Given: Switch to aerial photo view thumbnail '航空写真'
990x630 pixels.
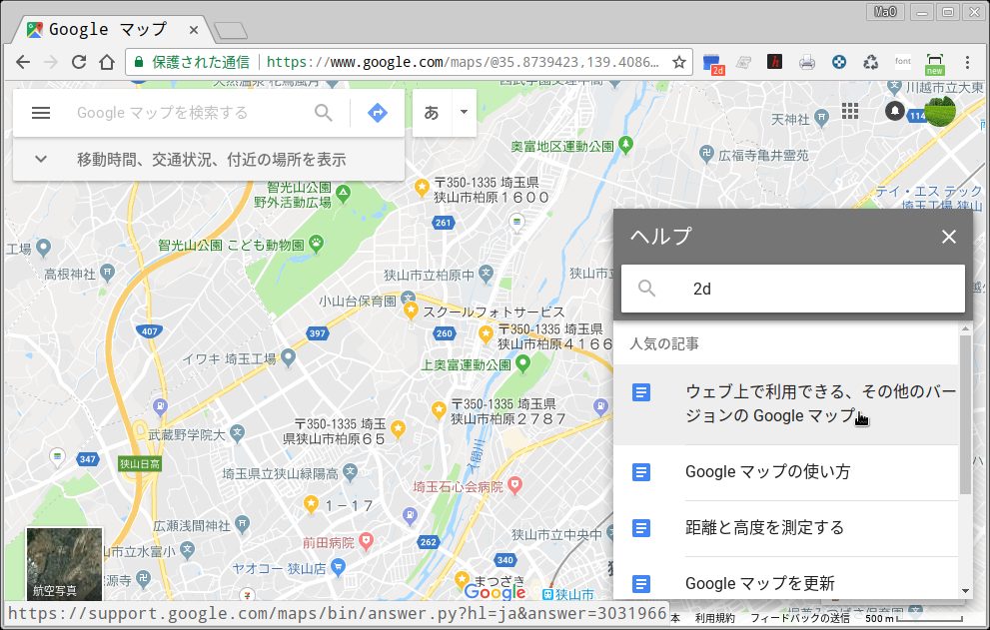Looking at the screenshot, I should point(64,564).
